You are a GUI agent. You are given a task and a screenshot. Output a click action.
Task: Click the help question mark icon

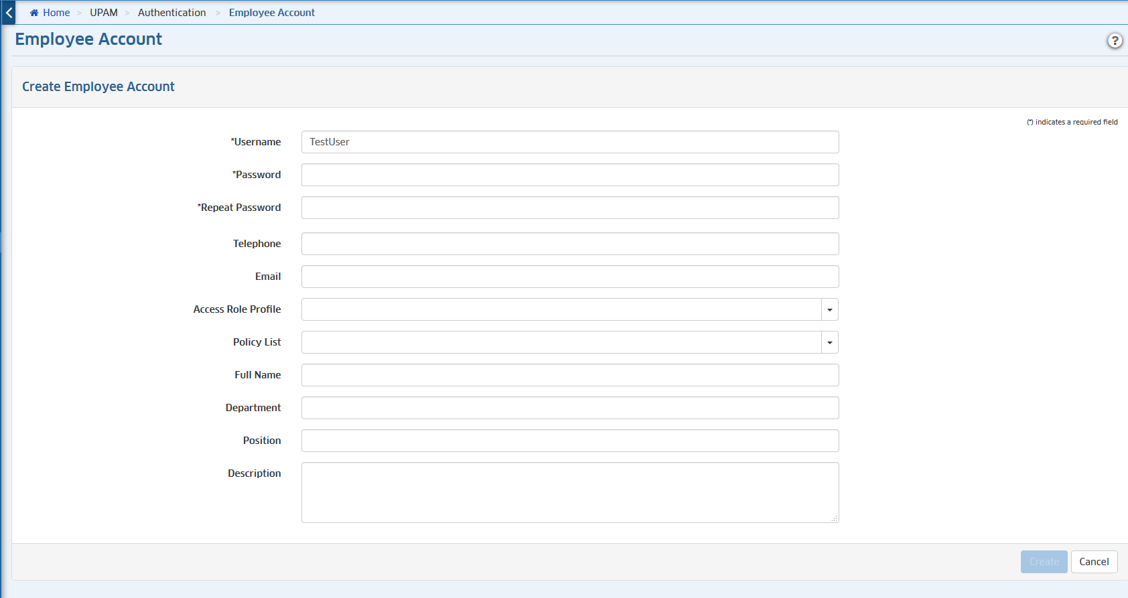[x=1115, y=41]
